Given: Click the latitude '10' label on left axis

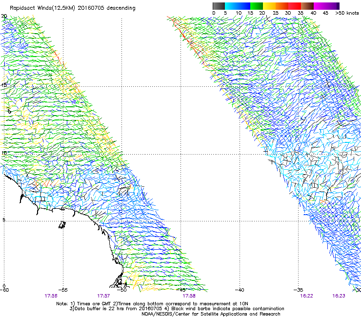Looking at the screenshot, I should [4, 153].
